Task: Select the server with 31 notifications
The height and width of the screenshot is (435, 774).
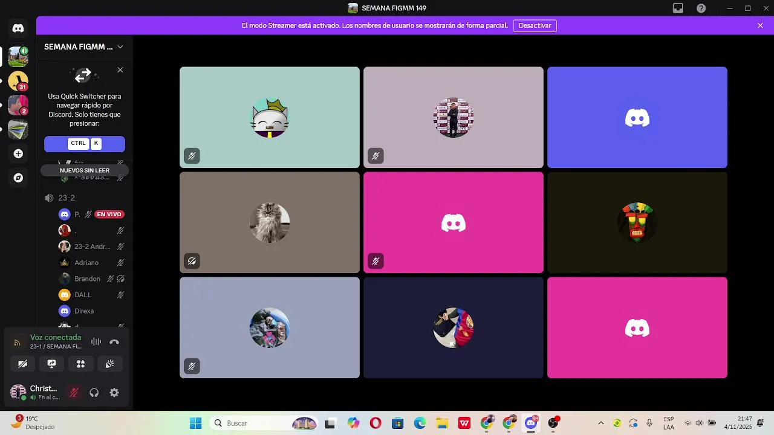Action: pos(18,80)
